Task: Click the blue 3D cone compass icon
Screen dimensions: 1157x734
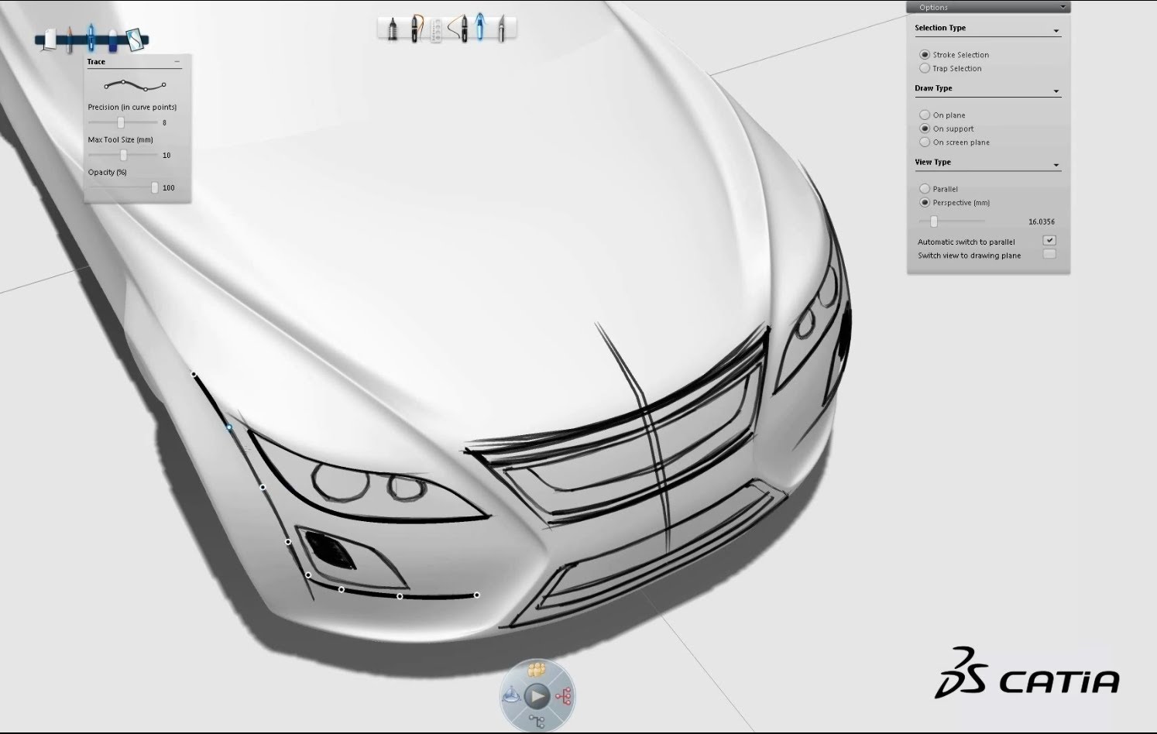Action: (511, 696)
